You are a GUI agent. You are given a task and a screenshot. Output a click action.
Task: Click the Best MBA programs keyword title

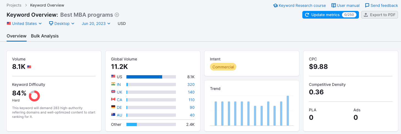pos(87,15)
